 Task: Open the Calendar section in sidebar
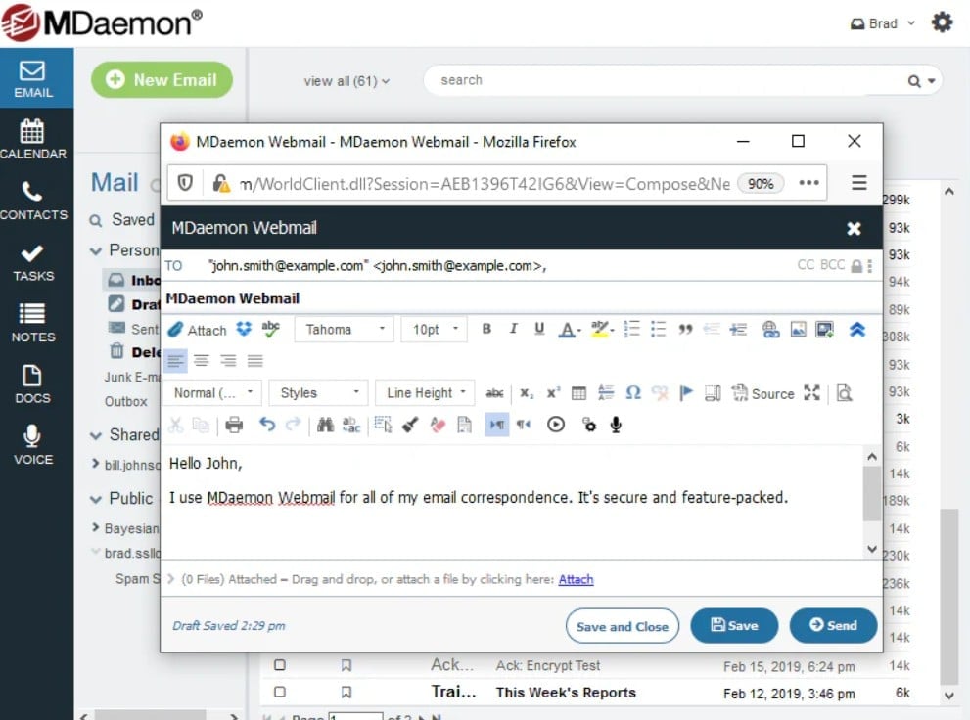tap(32, 139)
